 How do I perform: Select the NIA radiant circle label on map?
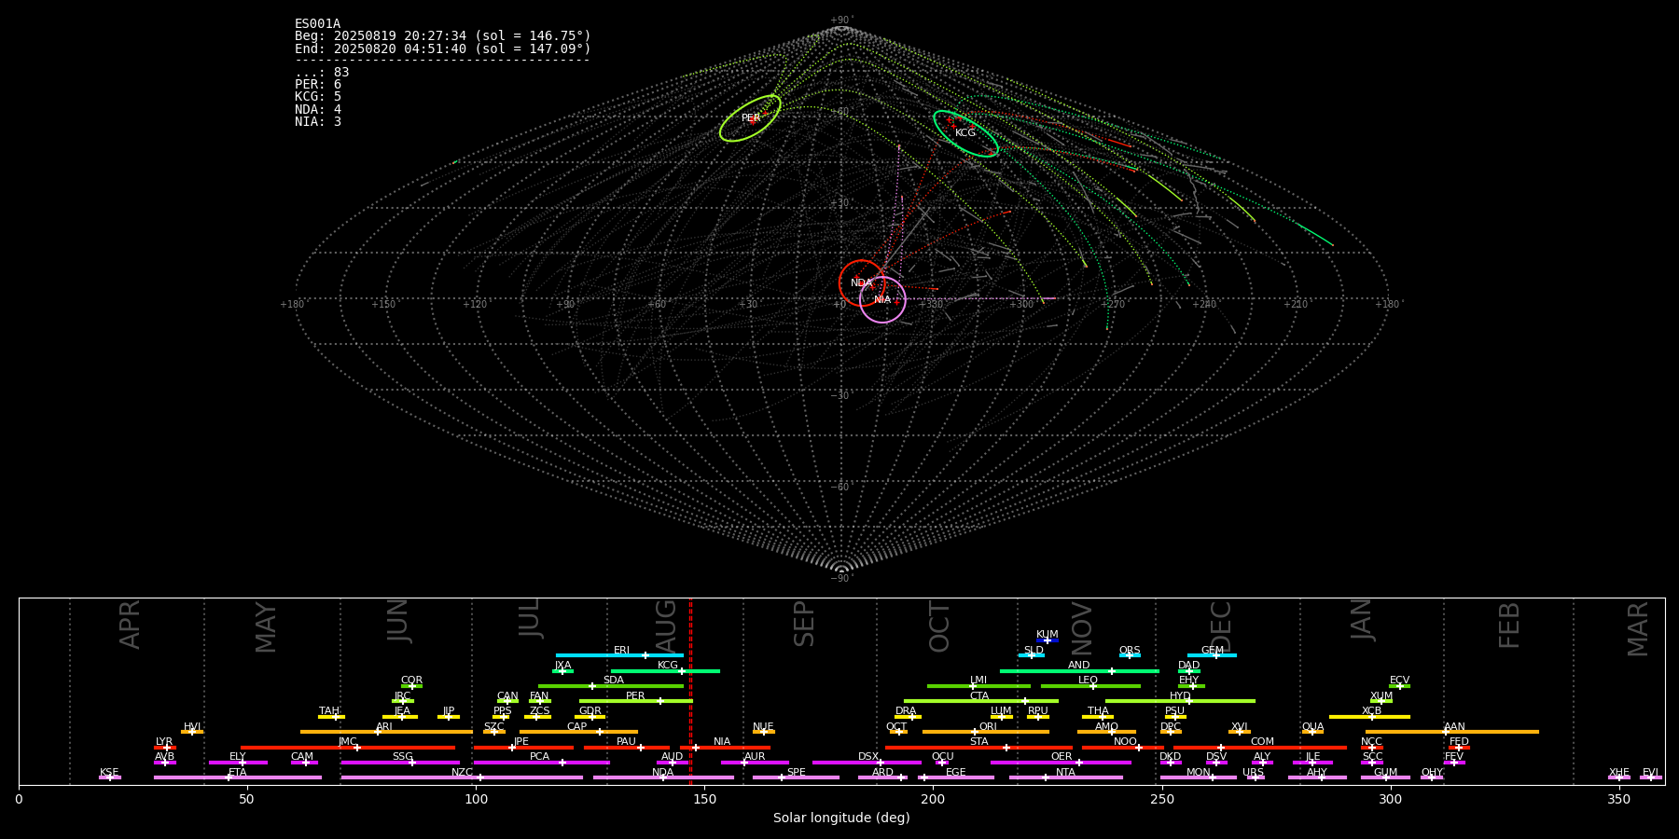882,300
